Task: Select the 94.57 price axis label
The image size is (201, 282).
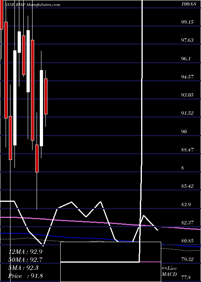Action: click(187, 77)
